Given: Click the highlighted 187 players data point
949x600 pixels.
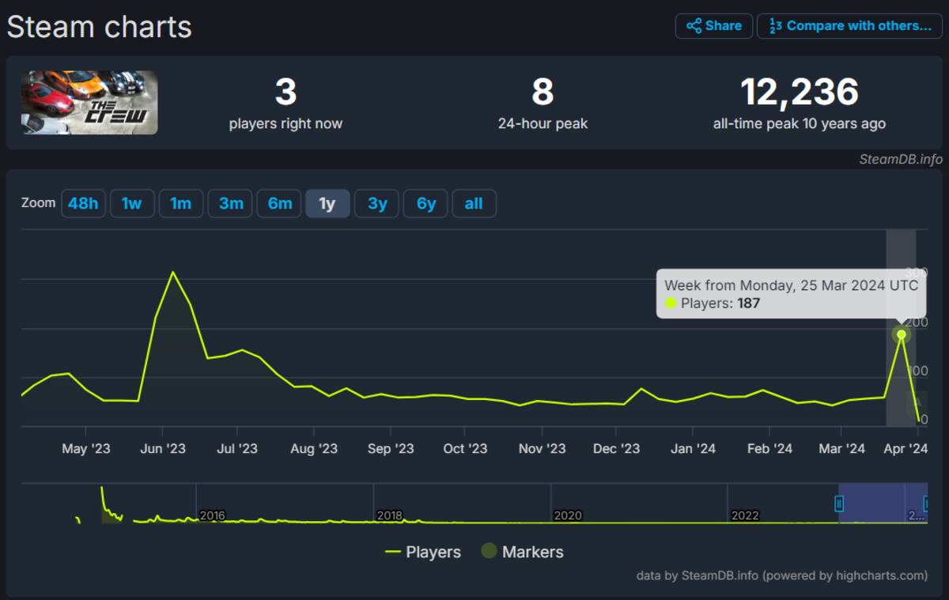Looking at the screenshot, I should click(902, 334).
